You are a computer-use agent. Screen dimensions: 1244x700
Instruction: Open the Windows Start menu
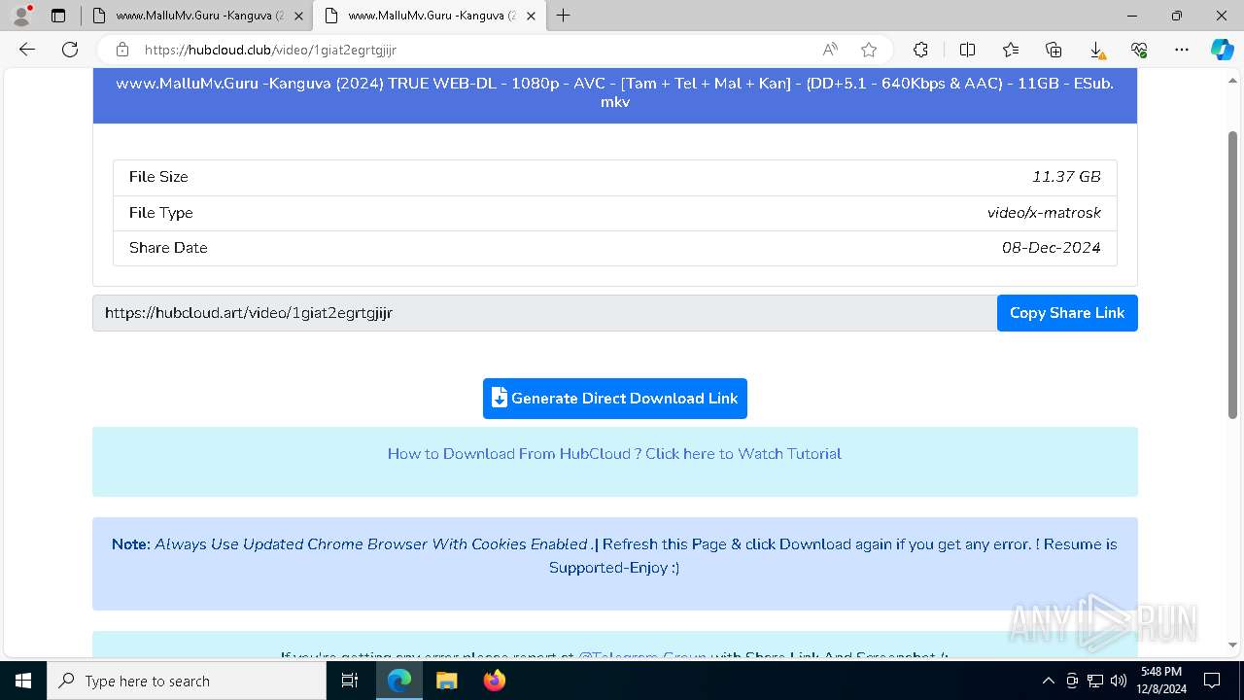point(23,681)
